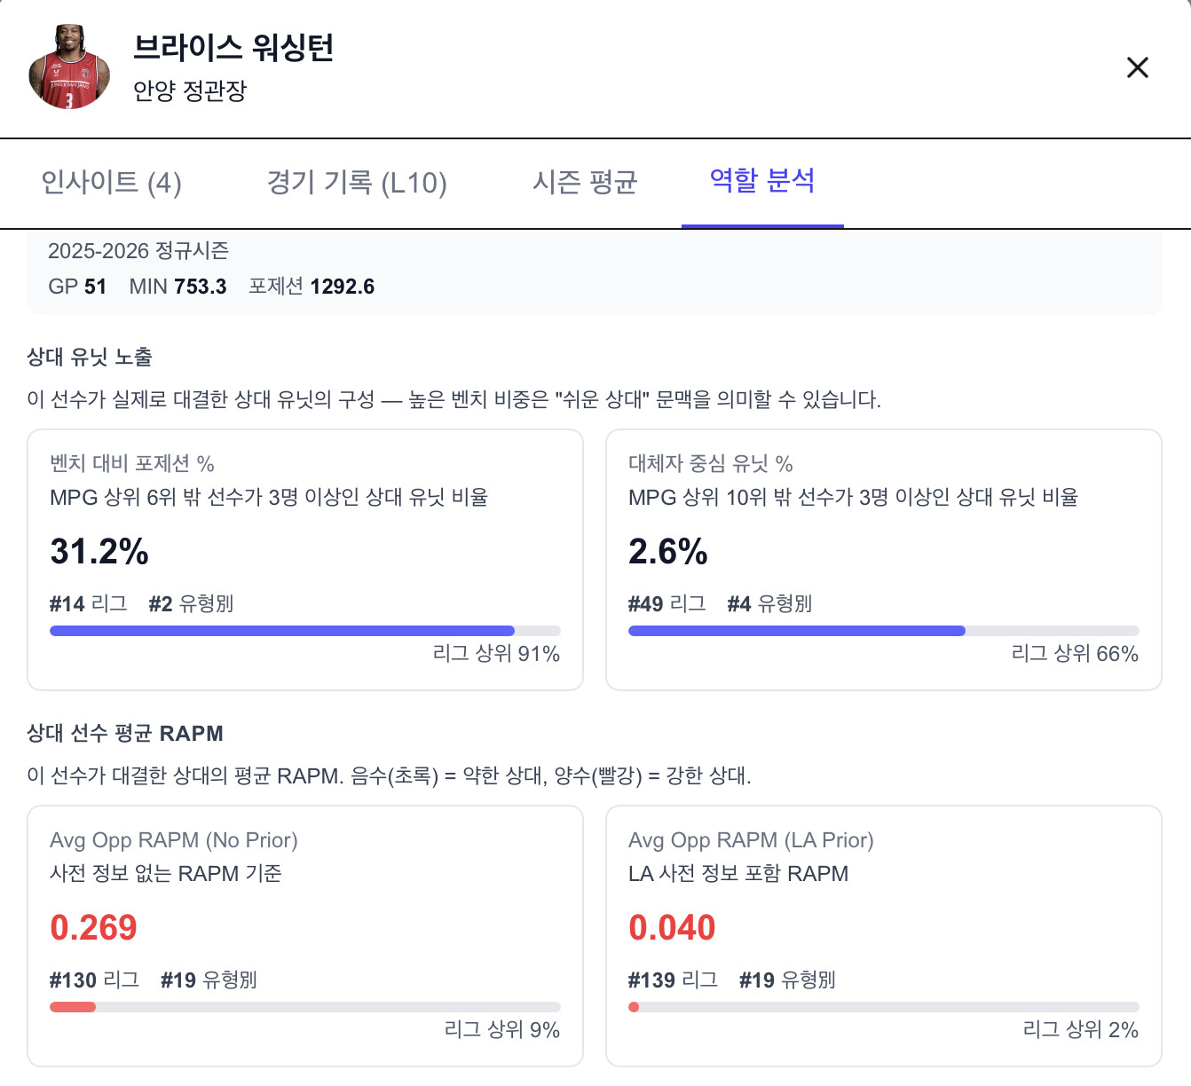Click the red 리그 상위 9% progress bar
1191x1086 pixels.
[x=73, y=1007]
